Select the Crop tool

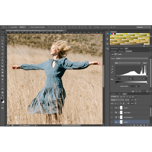click(x=2, y=47)
